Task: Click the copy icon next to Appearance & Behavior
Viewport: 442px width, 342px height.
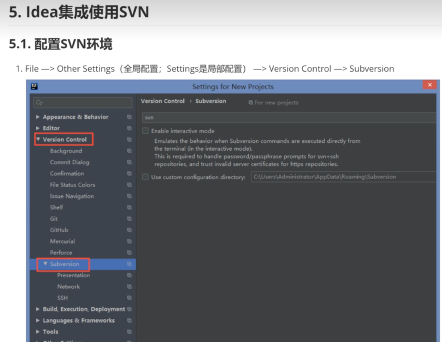Action: coord(130,117)
